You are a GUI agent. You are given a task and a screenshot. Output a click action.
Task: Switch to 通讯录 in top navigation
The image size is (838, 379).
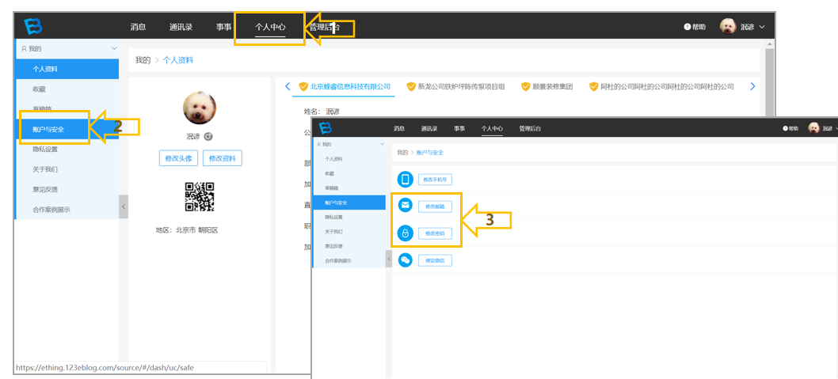(181, 27)
